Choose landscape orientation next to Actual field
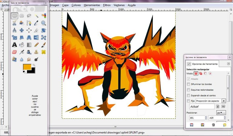 [223, 106]
